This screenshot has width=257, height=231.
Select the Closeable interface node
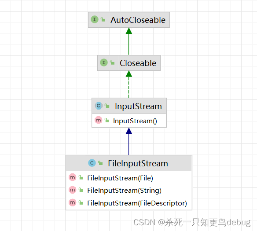tap(129, 63)
